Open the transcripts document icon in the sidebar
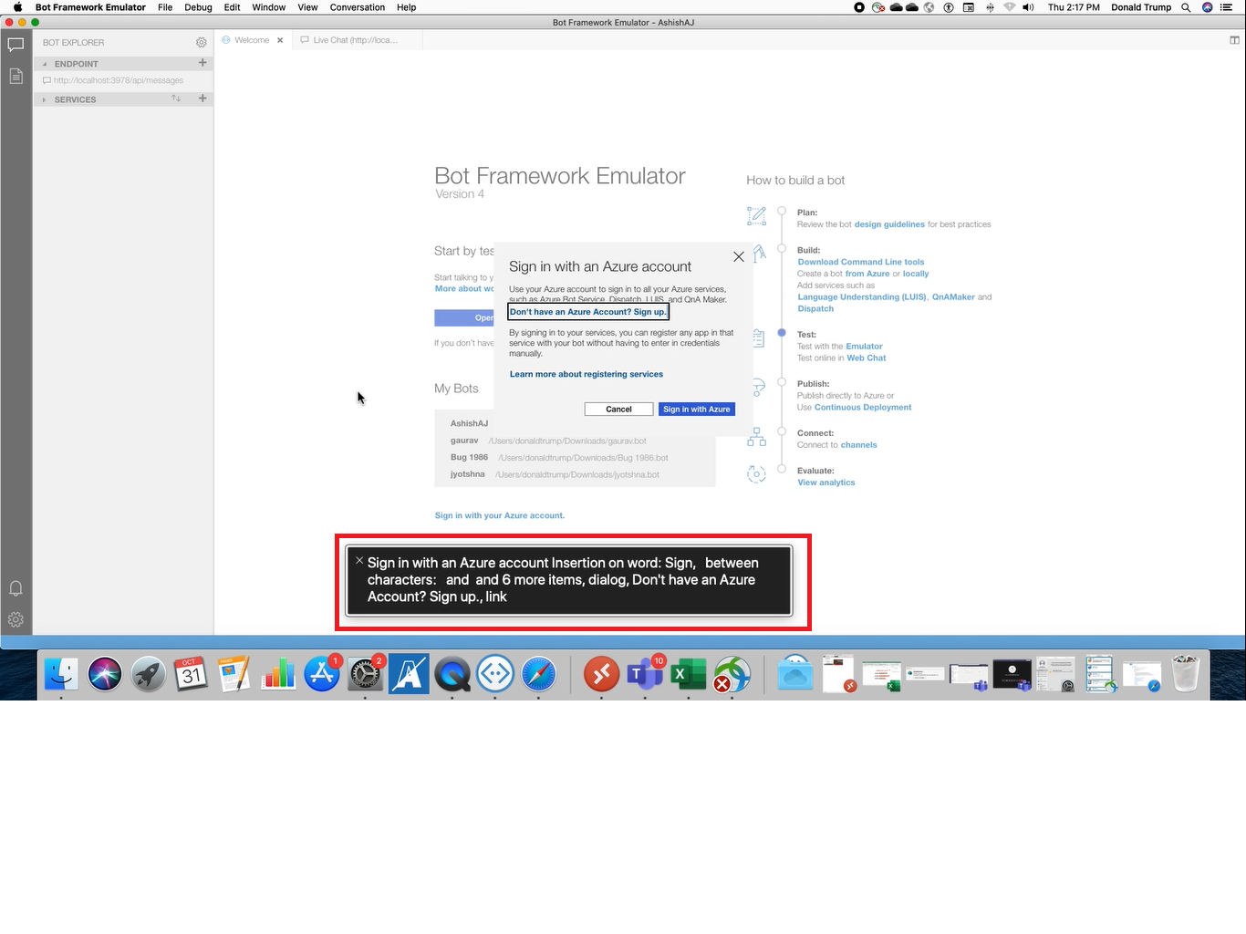Screen dimensions: 1246x934 pos(16,76)
